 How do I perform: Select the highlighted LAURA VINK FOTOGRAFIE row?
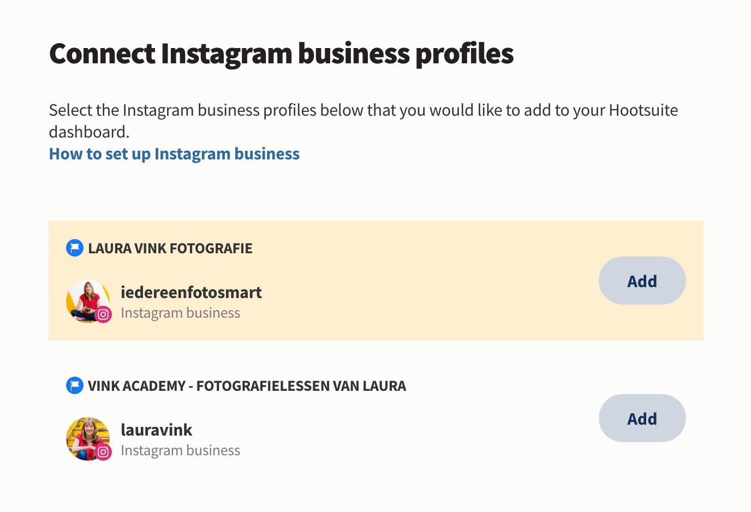pyautogui.click(x=375, y=281)
